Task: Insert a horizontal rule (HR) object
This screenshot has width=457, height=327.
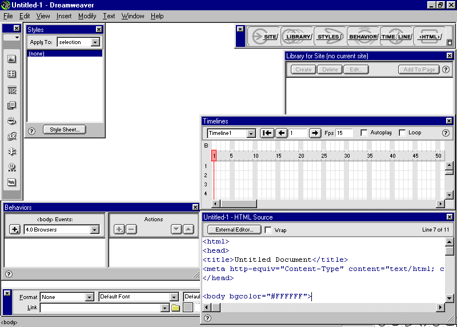Action: pyautogui.click(x=11, y=90)
